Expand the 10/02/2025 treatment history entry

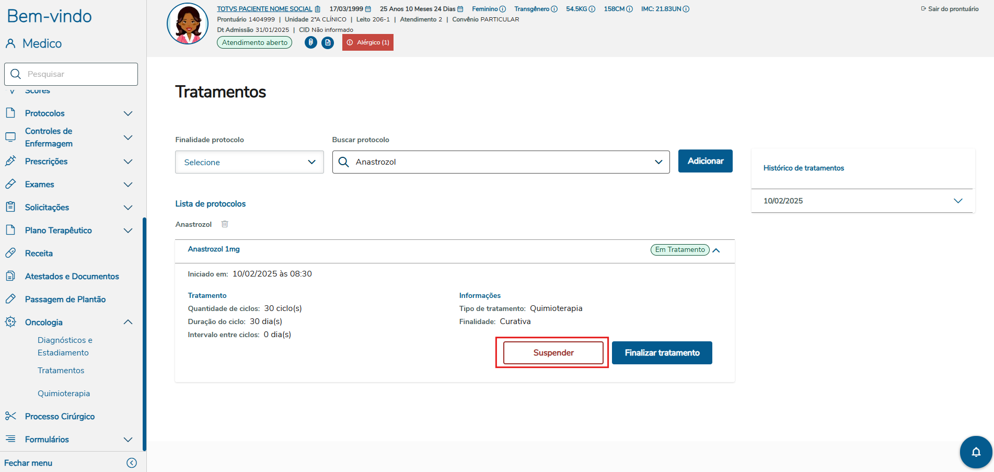pyautogui.click(x=957, y=201)
